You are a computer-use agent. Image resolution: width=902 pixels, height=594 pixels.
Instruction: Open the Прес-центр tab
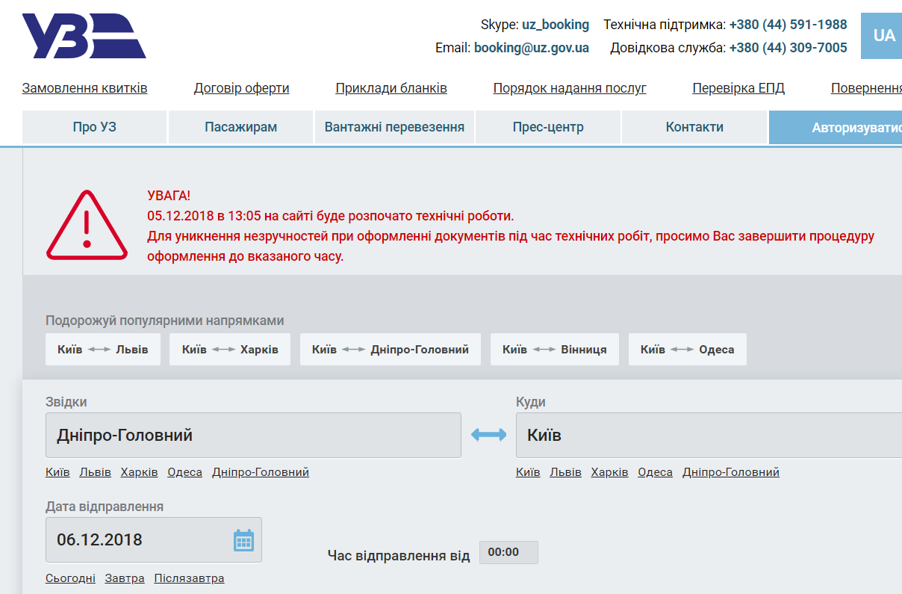pyautogui.click(x=547, y=127)
